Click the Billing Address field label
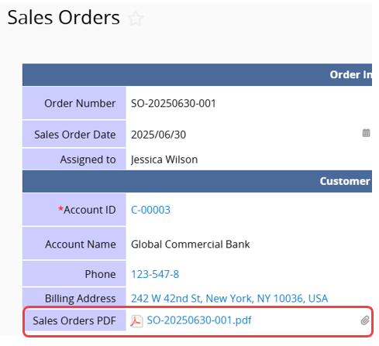Screen dimensions: 379x346 (81, 298)
